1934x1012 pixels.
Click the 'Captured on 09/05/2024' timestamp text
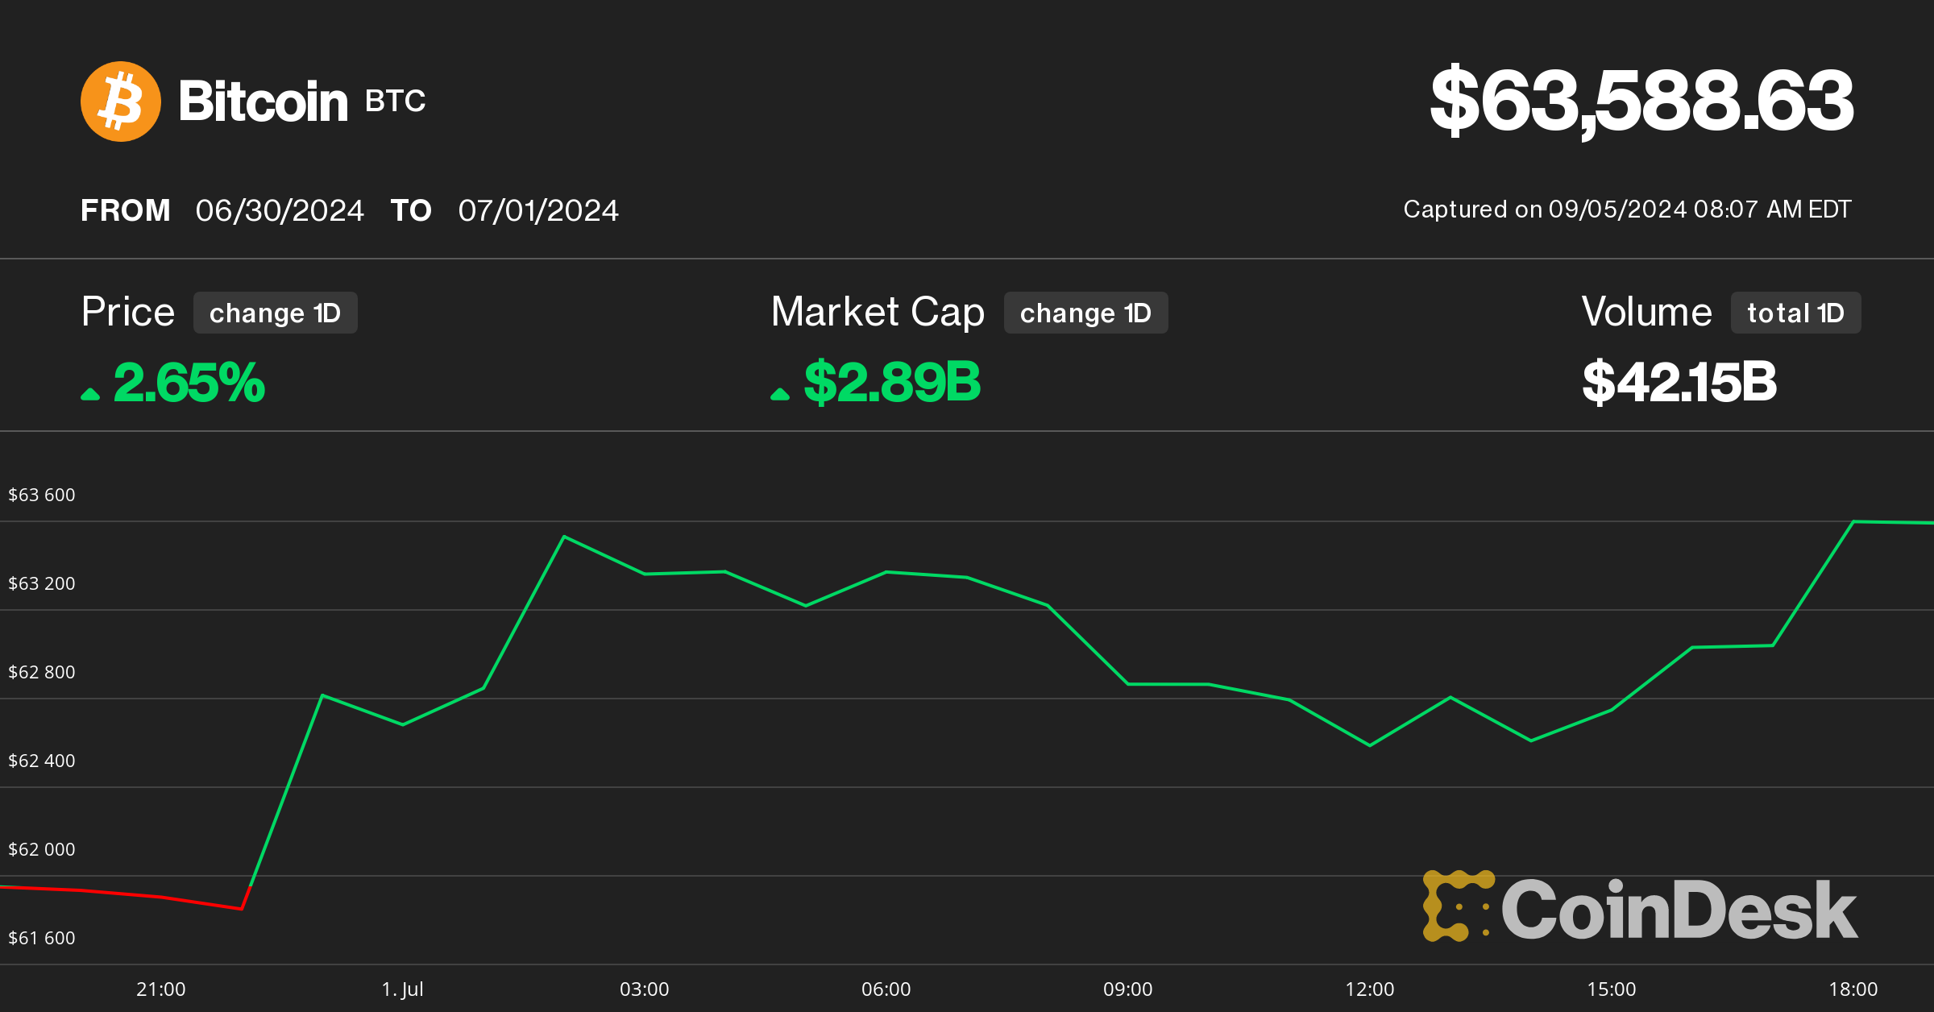point(1627,209)
